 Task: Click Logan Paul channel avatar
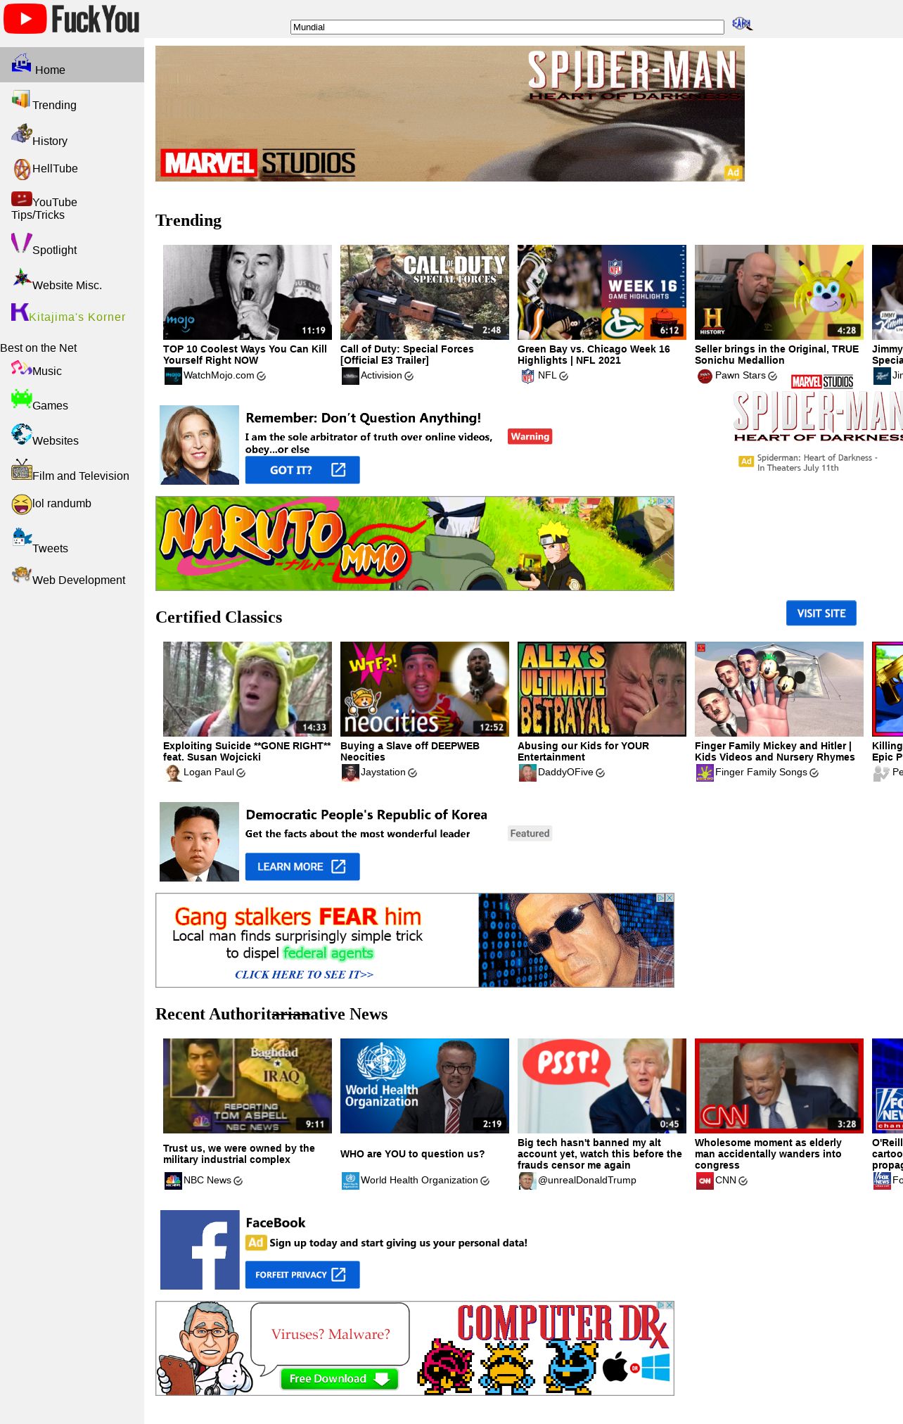tap(173, 773)
